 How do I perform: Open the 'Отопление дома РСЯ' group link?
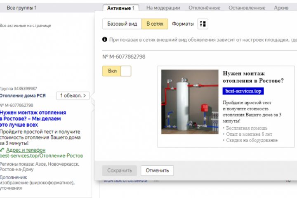pos(23,96)
